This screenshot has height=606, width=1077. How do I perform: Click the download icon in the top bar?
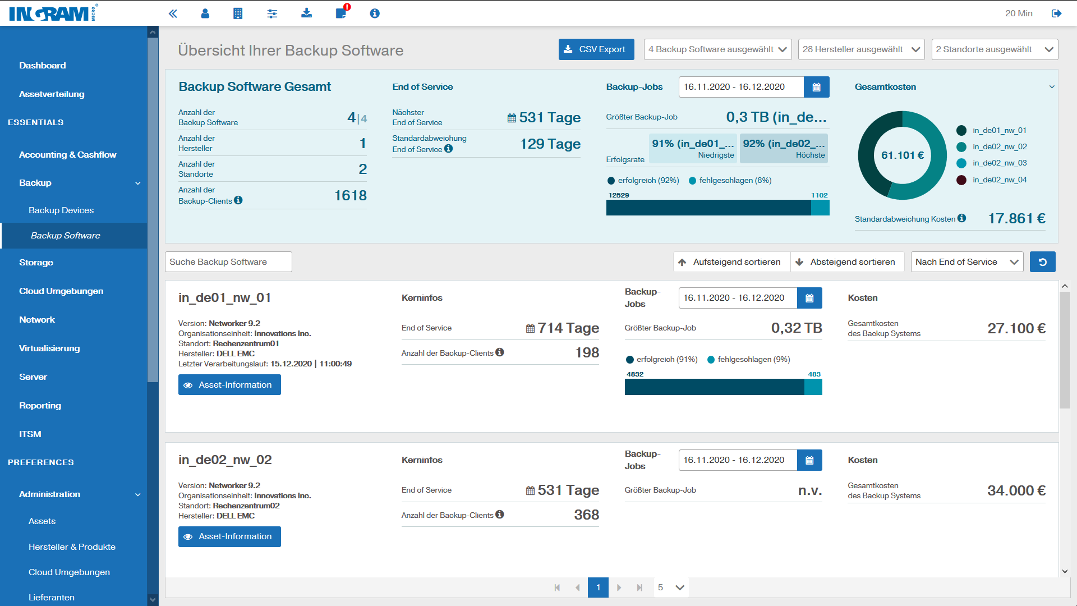306,13
